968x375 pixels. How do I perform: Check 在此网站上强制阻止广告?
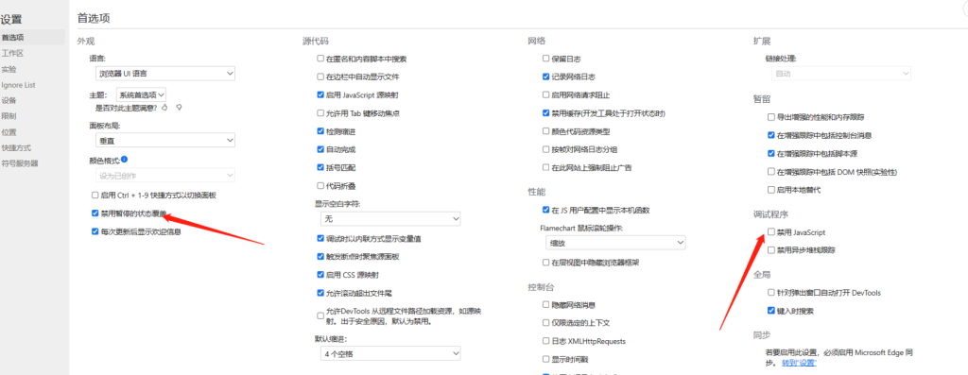point(545,167)
